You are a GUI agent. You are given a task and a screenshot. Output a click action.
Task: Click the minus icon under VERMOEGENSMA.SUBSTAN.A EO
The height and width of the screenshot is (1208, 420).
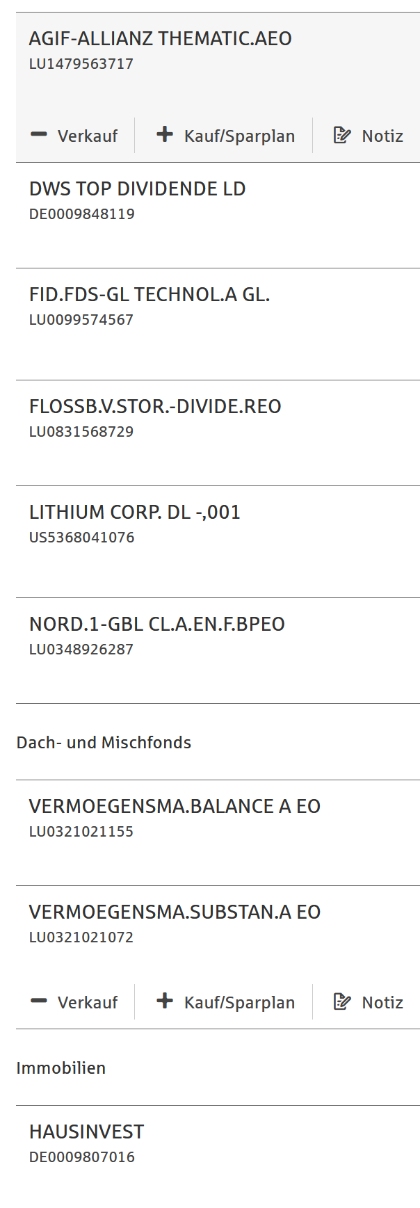[x=39, y=1001]
